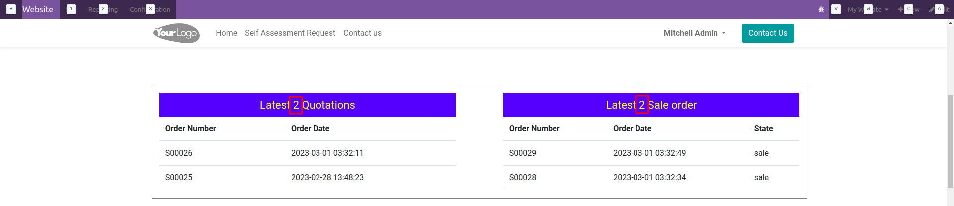Select quotation S00026 in the table

179,153
